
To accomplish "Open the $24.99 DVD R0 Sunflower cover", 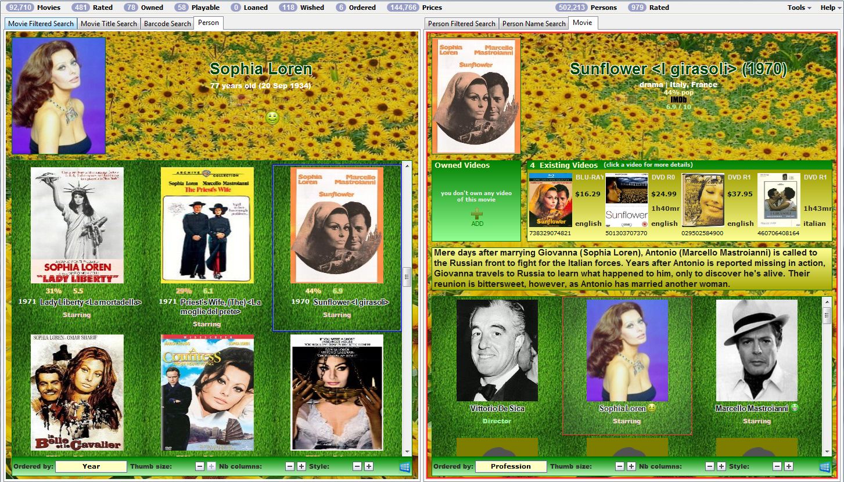I will point(627,200).
